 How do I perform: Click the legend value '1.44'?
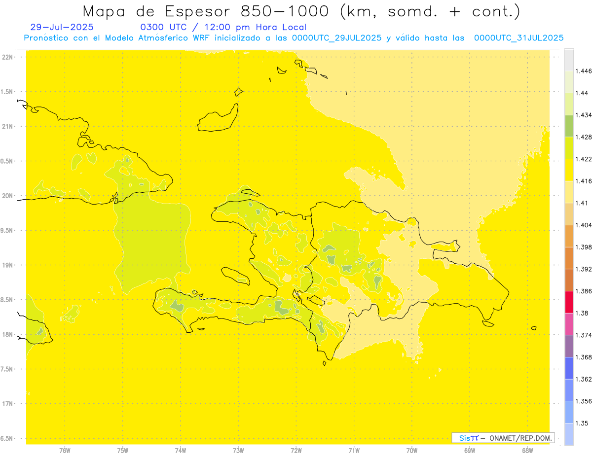pos(583,93)
